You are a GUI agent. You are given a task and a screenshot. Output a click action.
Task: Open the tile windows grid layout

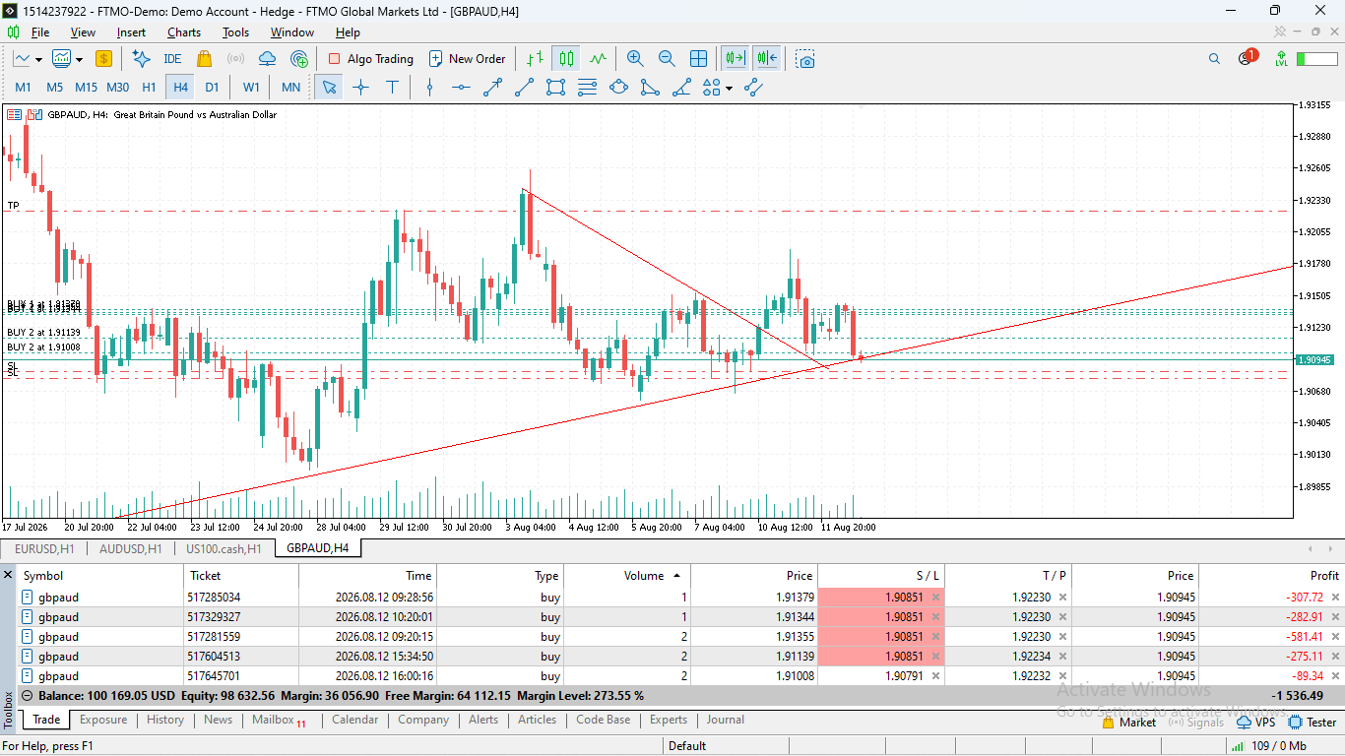click(x=698, y=59)
